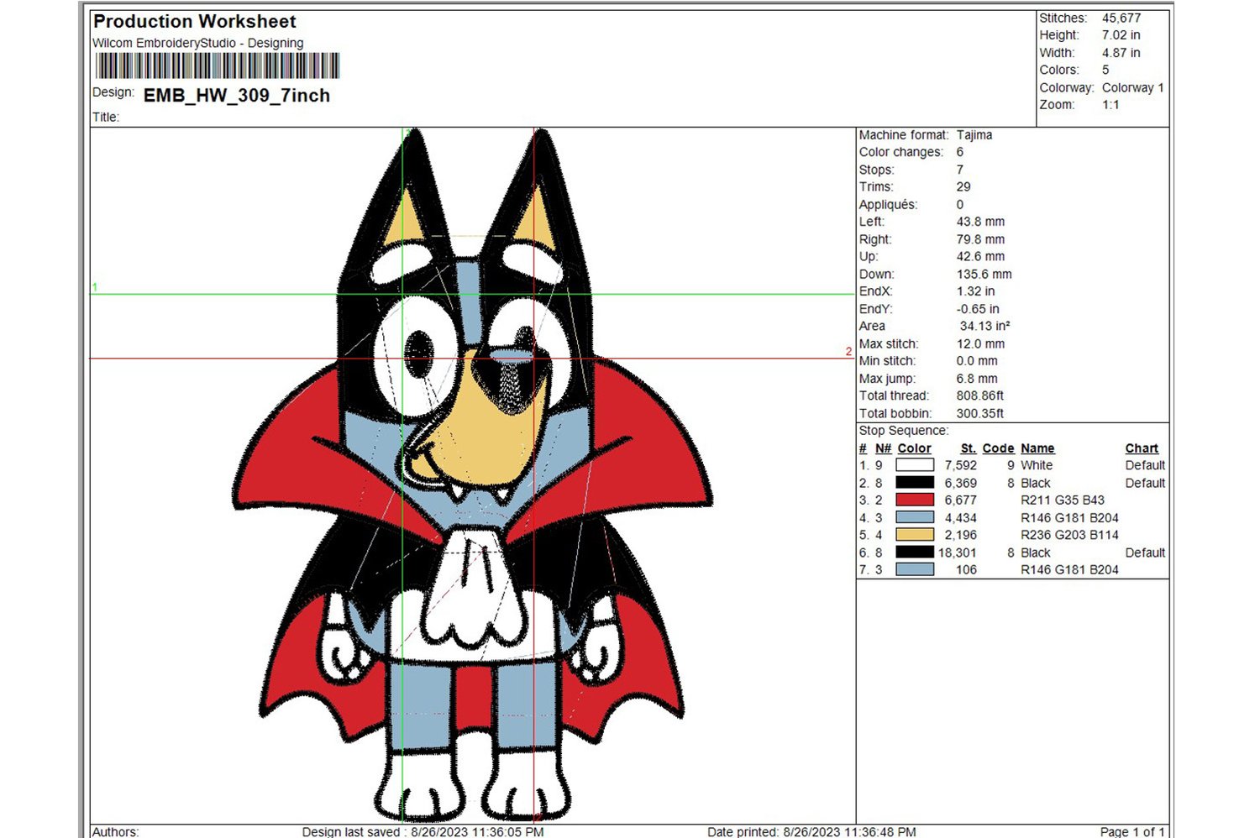Click the "Color" column header
1260x838 pixels.
coord(914,448)
